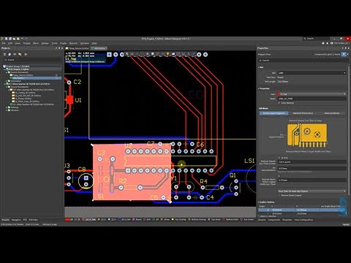Open the pour over same net objects dropdown

point(312,191)
